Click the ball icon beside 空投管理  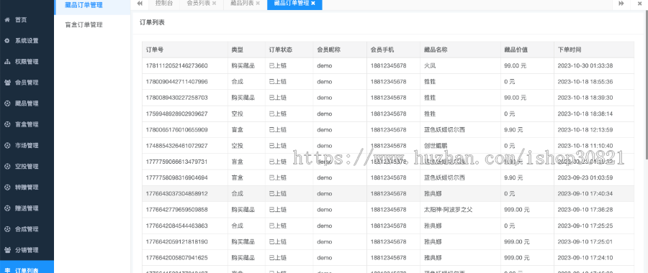pos(7,167)
